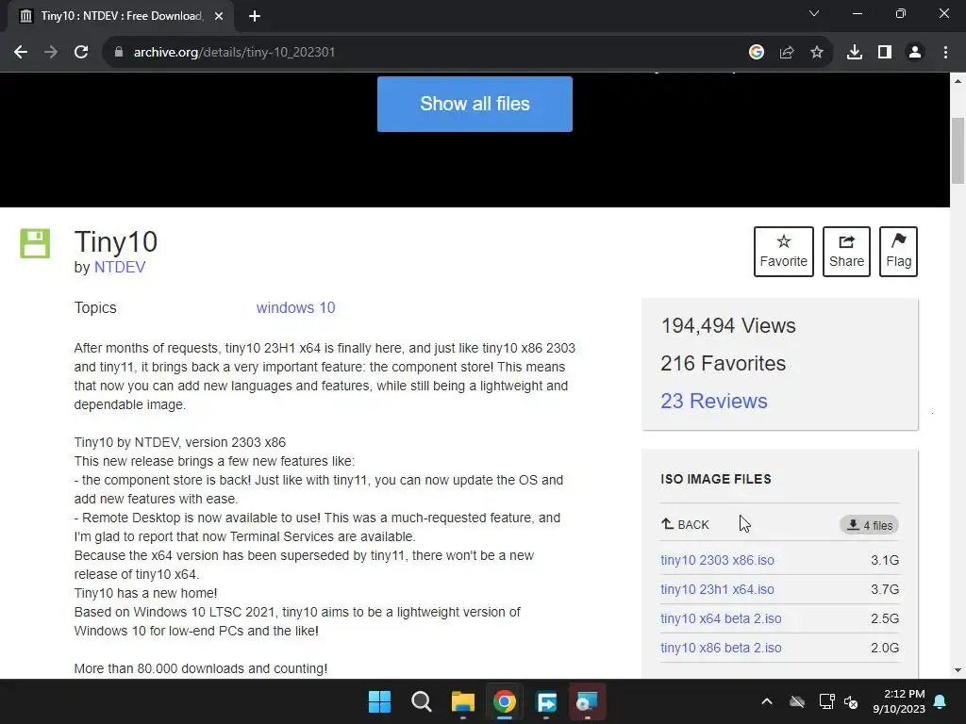Click the Chrome taskbar icon
Image resolution: width=966 pixels, height=724 pixels.
pos(505,701)
